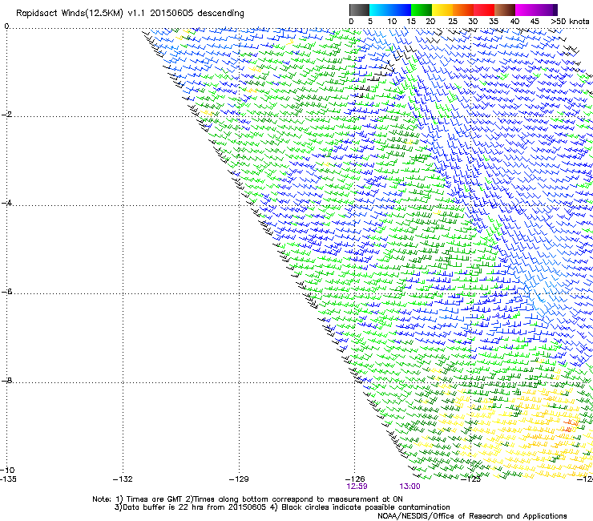The width and height of the screenshot is (593, 521).
Task: Select the red 30-35 knots legend segment
Action: pos(484,10)
